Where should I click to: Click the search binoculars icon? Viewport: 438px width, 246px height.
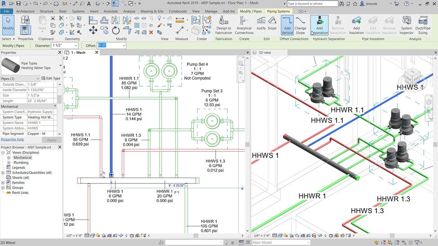(x=341, y=4)
